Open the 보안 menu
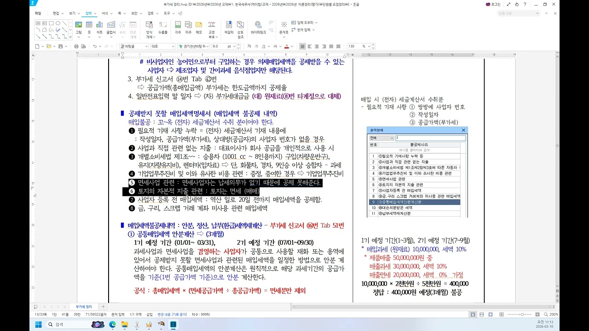Viewport: 589px width, 331px height. point(134,13)
